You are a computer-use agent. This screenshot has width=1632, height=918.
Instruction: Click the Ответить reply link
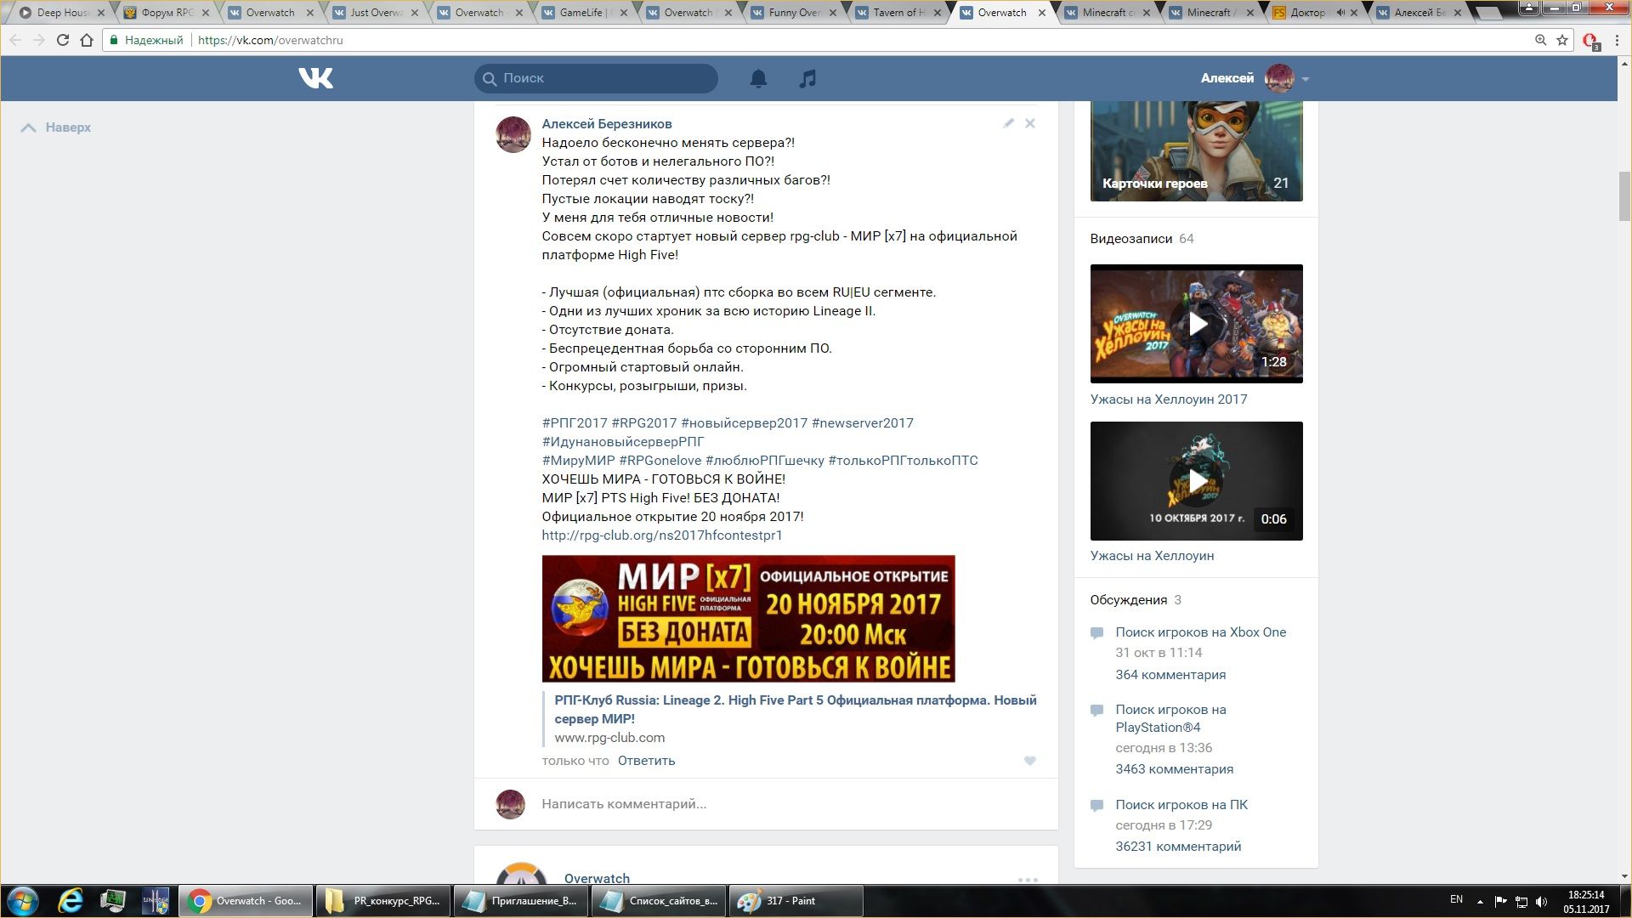point(646,761)
